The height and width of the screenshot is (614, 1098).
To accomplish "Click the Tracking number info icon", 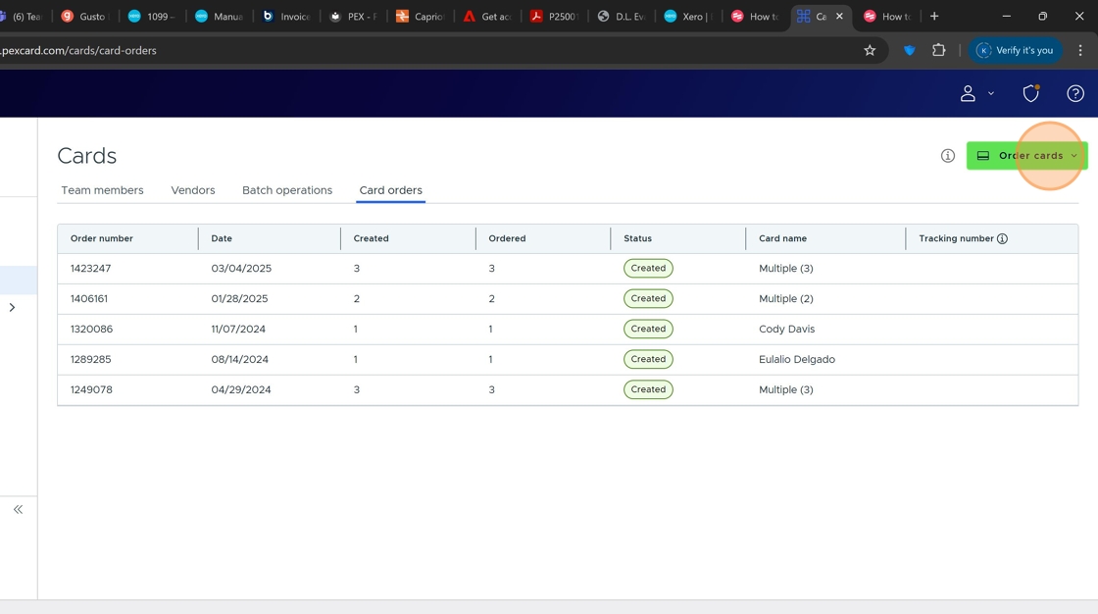I will tap(1002, 238).
